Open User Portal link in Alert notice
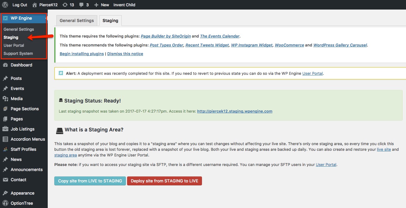The height and width of the screenshot is (208, 406). (x=313, y=73)
